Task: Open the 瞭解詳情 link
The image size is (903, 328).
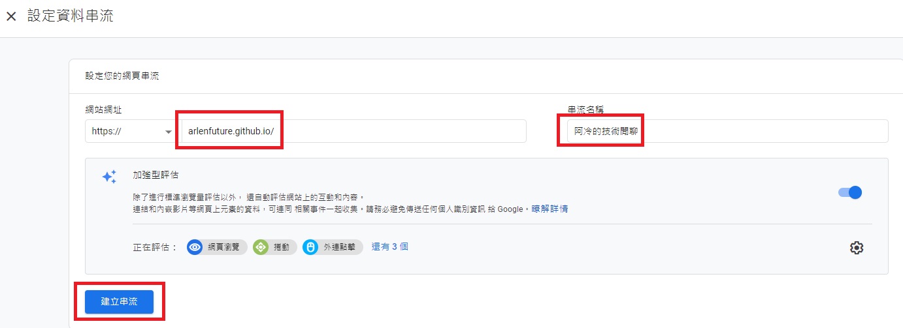Action: click(550, 209)
